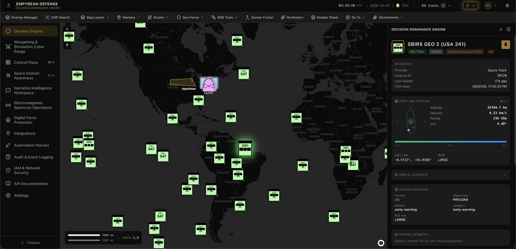The image size is (516, 249).
Task: Expand Attachments dropdown
Action: tap(388, 17)
